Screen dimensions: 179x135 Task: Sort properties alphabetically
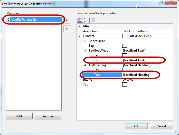pos(86,20)
